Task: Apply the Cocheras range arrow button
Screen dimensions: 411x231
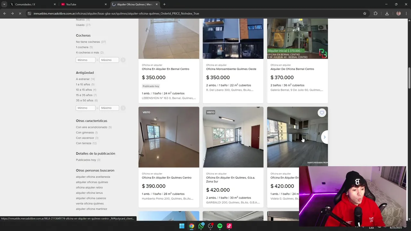Action: pos(123,60)
